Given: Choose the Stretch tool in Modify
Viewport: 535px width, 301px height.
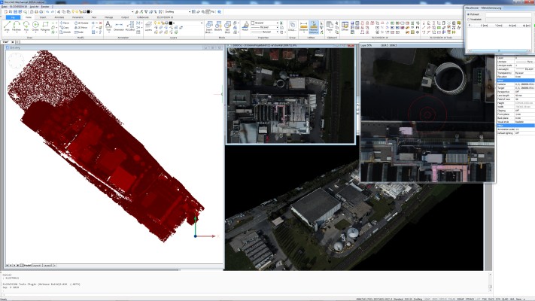Looking at the screenshot, I should click(x=65, y=32).
